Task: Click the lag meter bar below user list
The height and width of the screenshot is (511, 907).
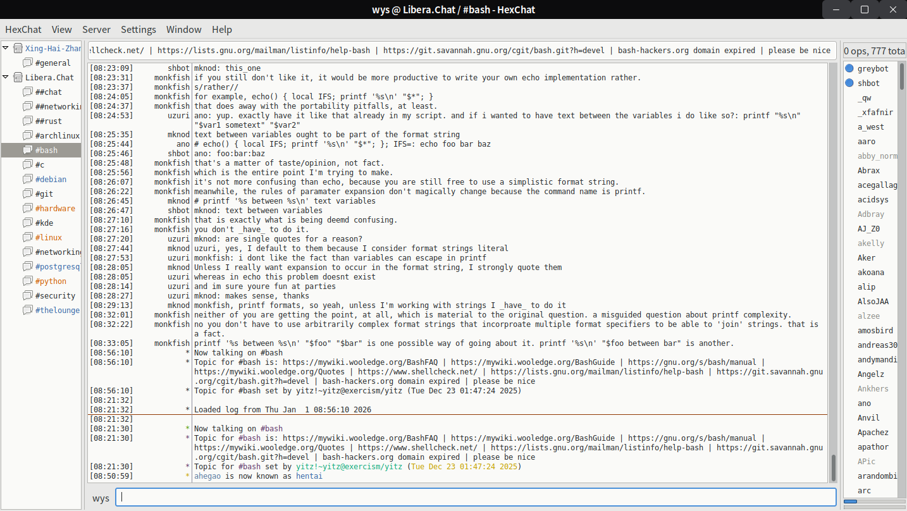Action: click(x=873, y=502)
